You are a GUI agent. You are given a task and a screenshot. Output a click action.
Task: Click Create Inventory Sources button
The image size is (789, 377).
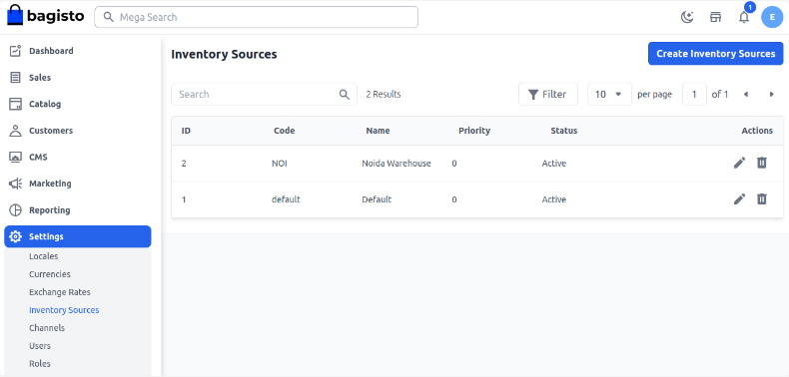[715, 53]
